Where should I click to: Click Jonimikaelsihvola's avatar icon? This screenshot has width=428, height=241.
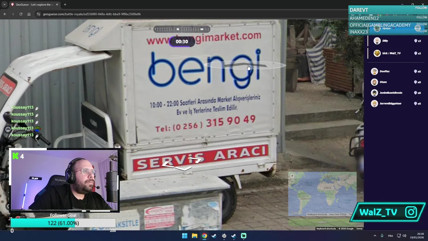pos(374,93)
